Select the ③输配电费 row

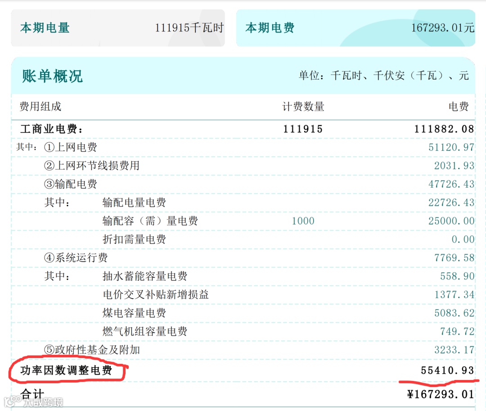coord(243,184)
